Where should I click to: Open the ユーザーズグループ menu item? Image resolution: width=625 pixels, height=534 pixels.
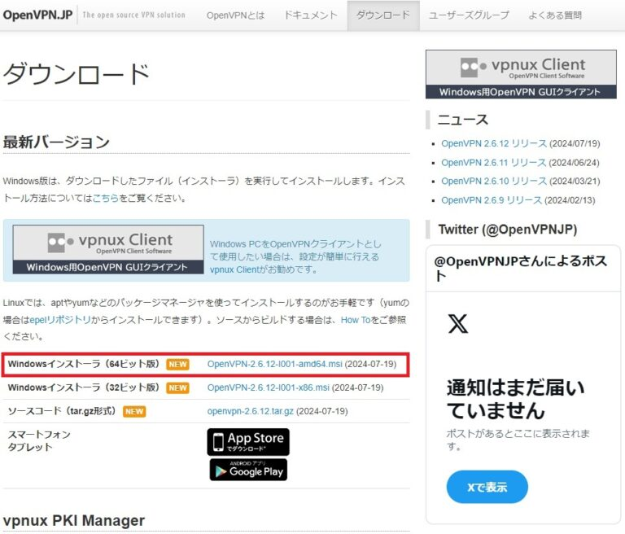(x=469, y=15)
